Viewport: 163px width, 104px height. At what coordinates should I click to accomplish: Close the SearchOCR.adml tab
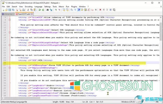pyautogui.click(x=32, y=14)
